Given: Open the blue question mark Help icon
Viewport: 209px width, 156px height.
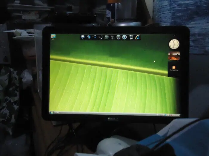Looking at the screenshot, I should 125,37.
